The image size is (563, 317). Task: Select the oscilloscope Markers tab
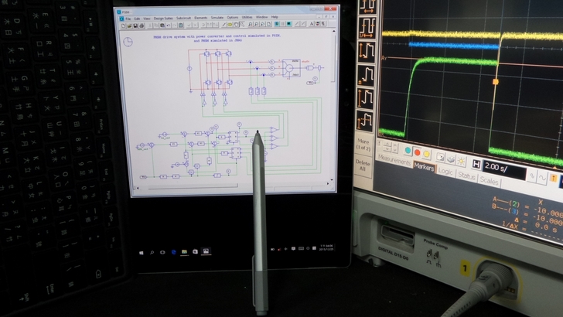[424, 166]
